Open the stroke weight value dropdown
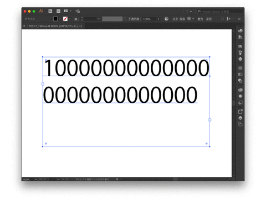Viewport: 266px width, 199px height. [99, 19]
